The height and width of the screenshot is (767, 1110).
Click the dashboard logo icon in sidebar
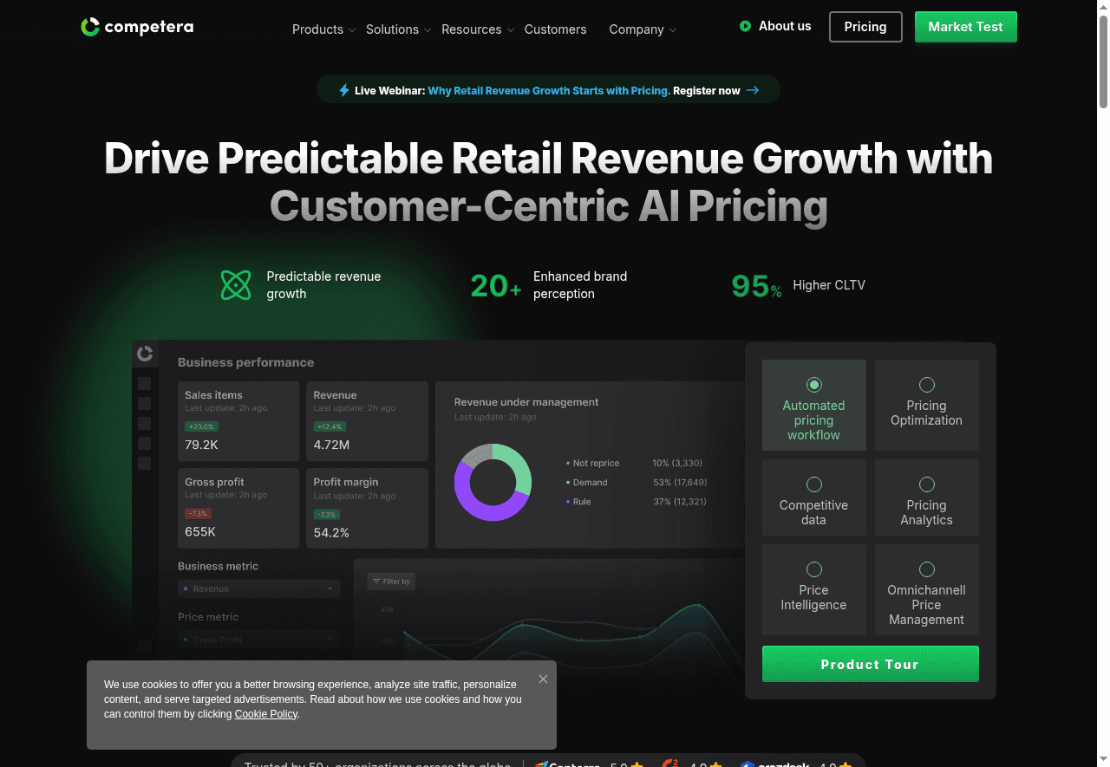(145, 354)
